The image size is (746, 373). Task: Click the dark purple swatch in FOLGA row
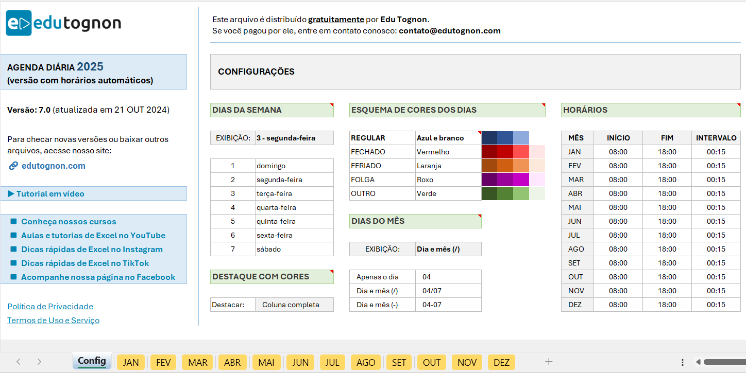tap(489, 180)
